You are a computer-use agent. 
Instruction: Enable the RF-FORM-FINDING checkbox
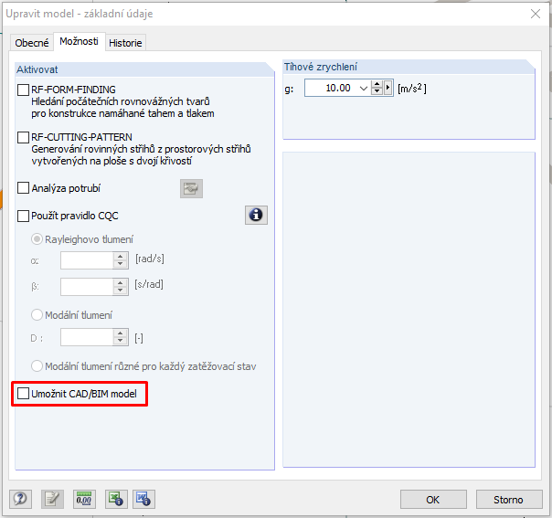click(x=23, y=90)
